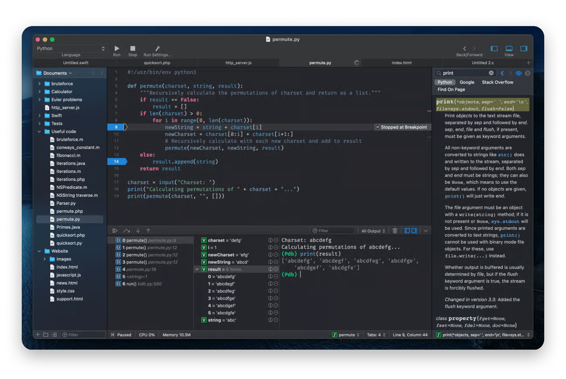Viewport: 566px width, 379px height.
Task: Expand the images folder
Action: tap(45, 259)
